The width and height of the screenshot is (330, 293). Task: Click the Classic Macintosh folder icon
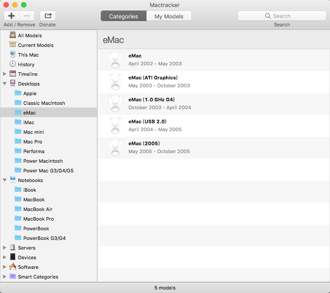coord(18,102)
